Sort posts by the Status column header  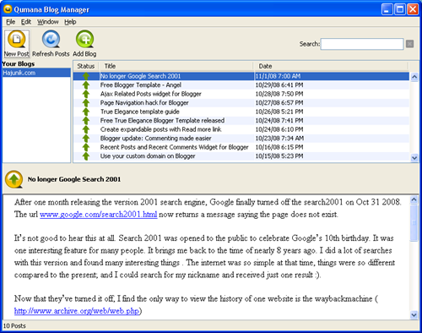[86, 66]
